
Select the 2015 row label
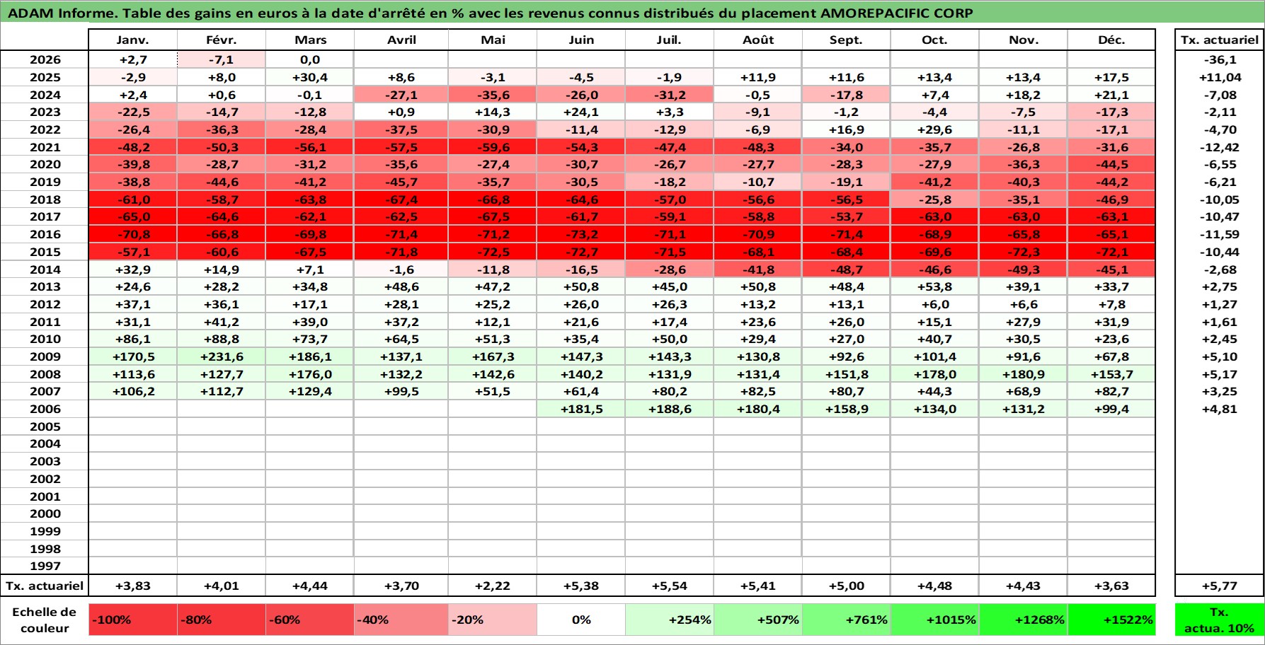click(x=45, y=252)
